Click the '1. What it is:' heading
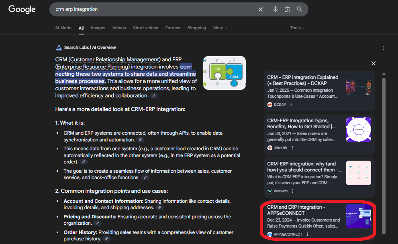Viewport: 398px width, 244px height. click(x=70, y=123)
